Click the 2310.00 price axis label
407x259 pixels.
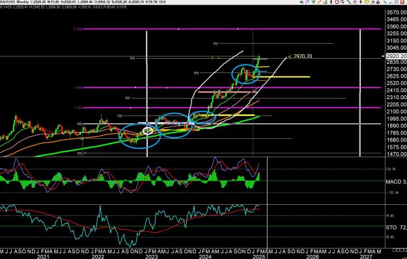(397, 97)
